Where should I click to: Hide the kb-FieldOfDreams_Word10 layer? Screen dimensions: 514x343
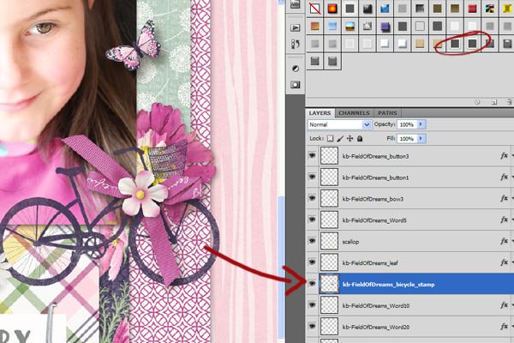click(312, 304)
